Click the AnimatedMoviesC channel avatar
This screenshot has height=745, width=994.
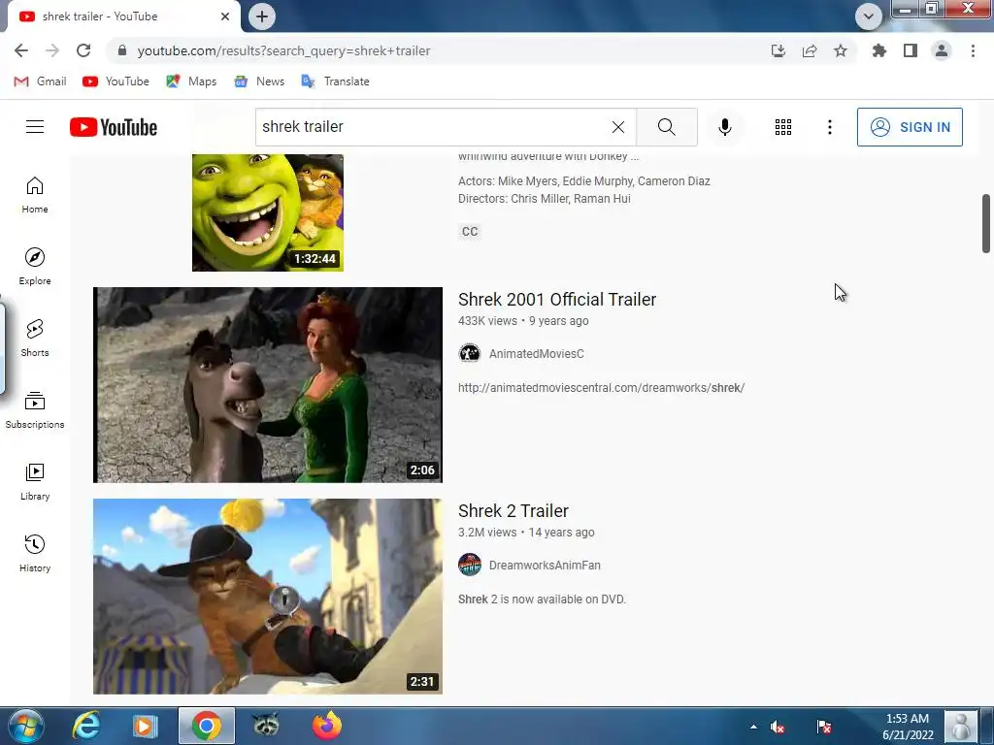(x=470, y=353)
